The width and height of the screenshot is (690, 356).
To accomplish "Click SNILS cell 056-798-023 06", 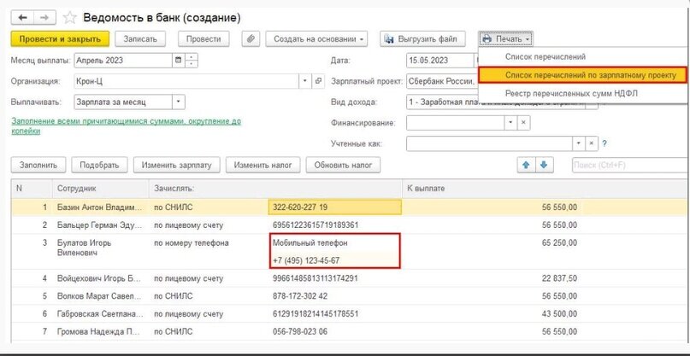I will (x=300, y=331).
